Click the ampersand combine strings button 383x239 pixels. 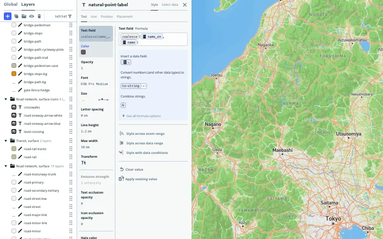click(x=123, y=105)
